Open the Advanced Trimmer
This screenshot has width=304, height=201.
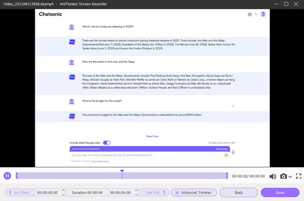pyautogui.click(x=194, y=193)
